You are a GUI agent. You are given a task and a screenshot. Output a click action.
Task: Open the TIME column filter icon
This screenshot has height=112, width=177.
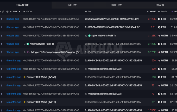11,11
